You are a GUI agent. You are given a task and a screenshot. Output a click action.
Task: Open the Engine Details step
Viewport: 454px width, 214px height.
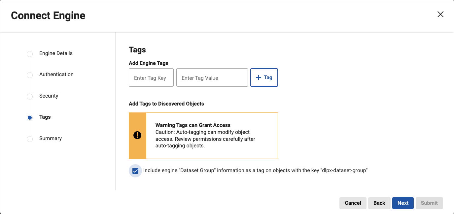[x=56, y=53]
